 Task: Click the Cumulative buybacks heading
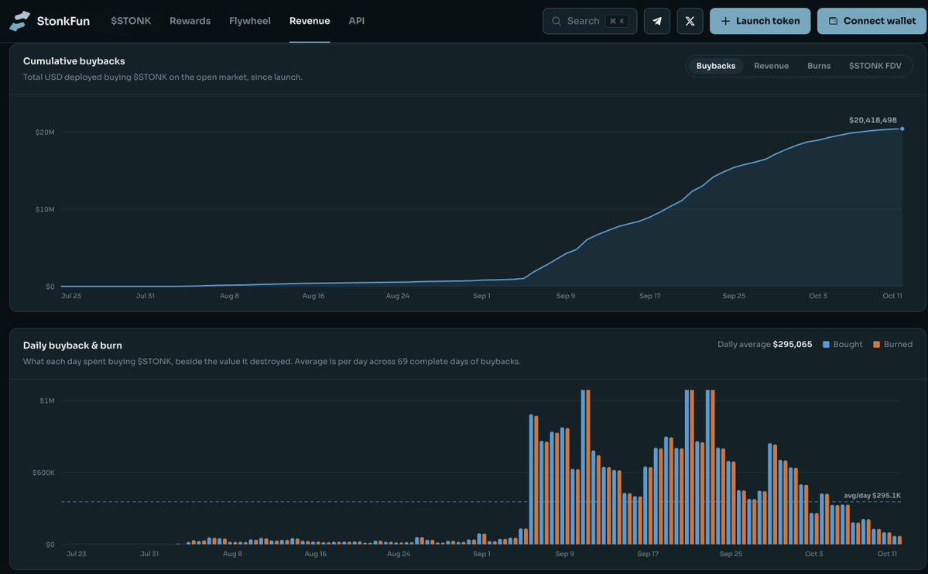[x=74, y=61]
